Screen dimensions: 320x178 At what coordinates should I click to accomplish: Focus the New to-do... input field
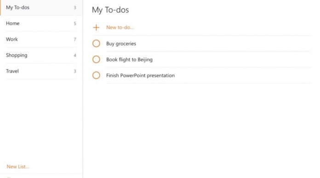[209, 28]
